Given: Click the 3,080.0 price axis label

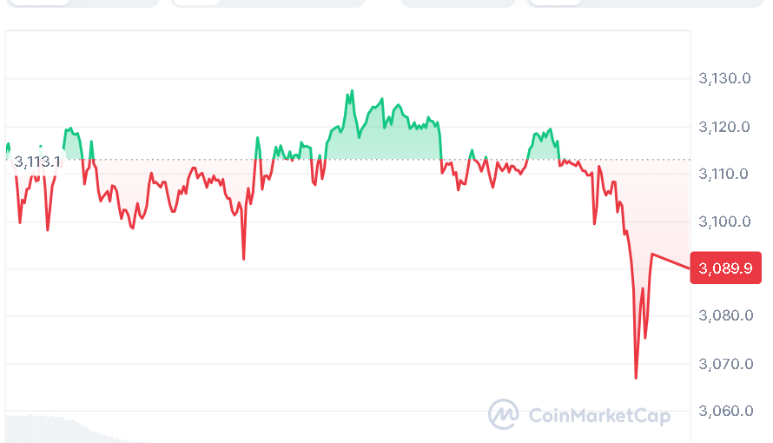Looking at the screenshot, I should (x=724, y=315).
